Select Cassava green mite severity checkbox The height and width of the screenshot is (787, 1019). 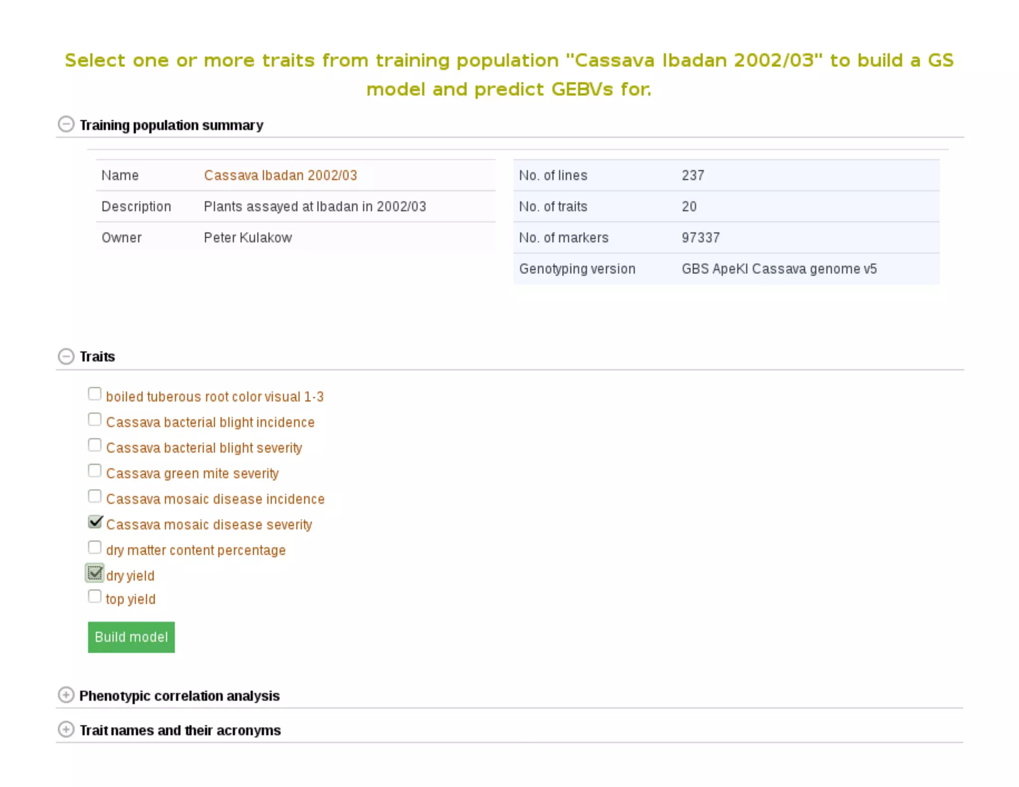[x=95, y=471]
